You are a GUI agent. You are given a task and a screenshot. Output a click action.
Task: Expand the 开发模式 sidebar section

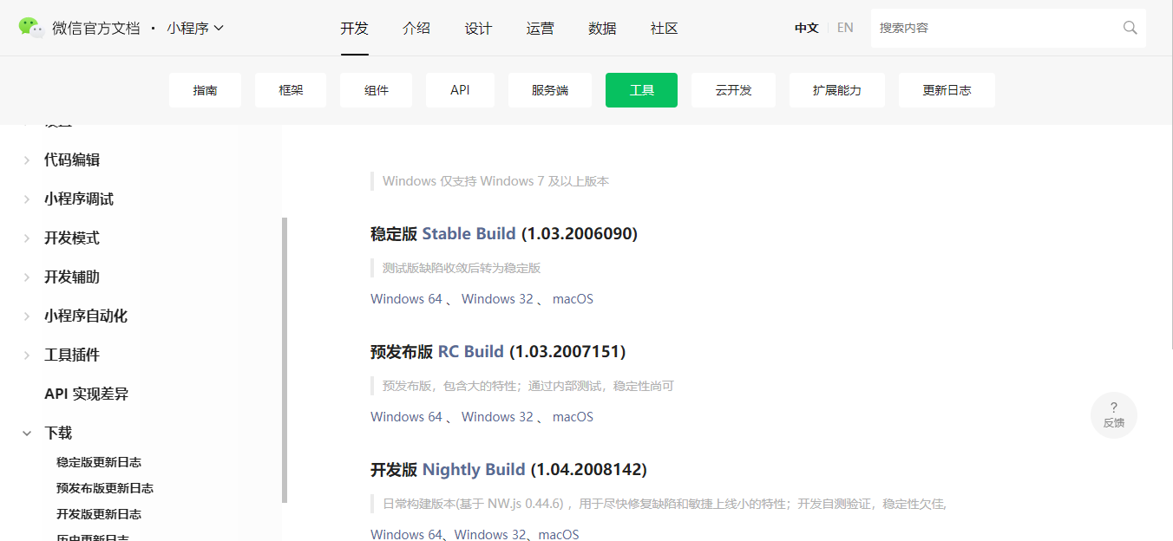(27, 238)
